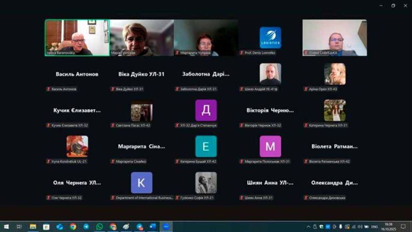Select the purple 'M' avatar tile
The width and height of the screenshot is (412, 232).
pyautogui.click(x=270, y=146)
